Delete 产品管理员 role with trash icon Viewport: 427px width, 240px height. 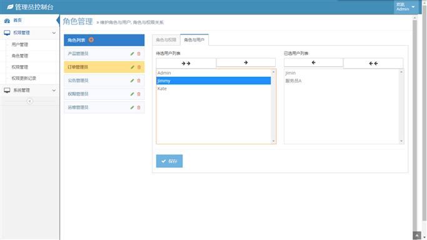[139, 54]
